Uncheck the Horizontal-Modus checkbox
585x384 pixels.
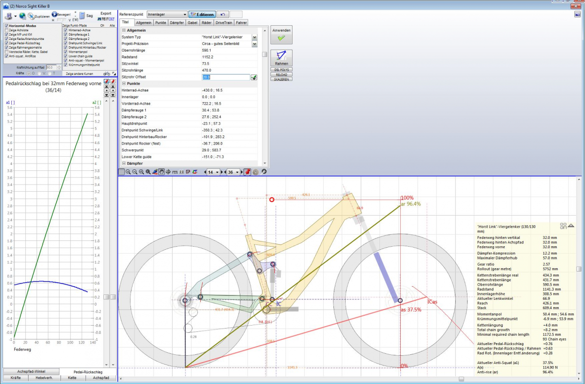point(6,26)
